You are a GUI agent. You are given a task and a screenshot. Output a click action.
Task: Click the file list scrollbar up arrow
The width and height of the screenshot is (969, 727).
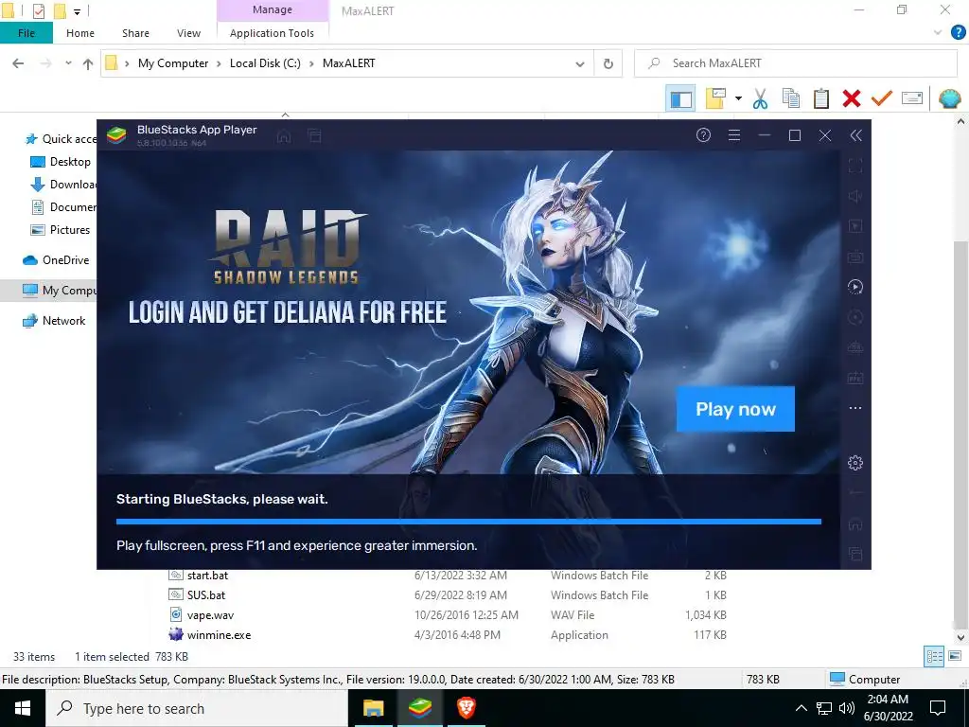click(x=960, y=122)
